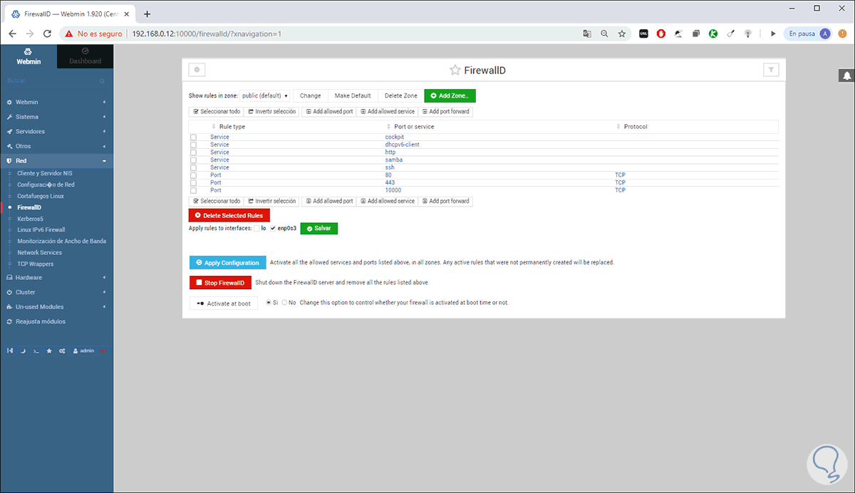The image size is (855, 493).
Task: Click the sidebar search magnifier icon
Action: [x=103, y=82]
